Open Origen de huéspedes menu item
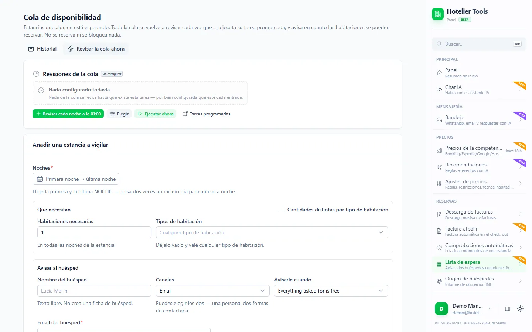532x332 pixels. coord(479,281)
